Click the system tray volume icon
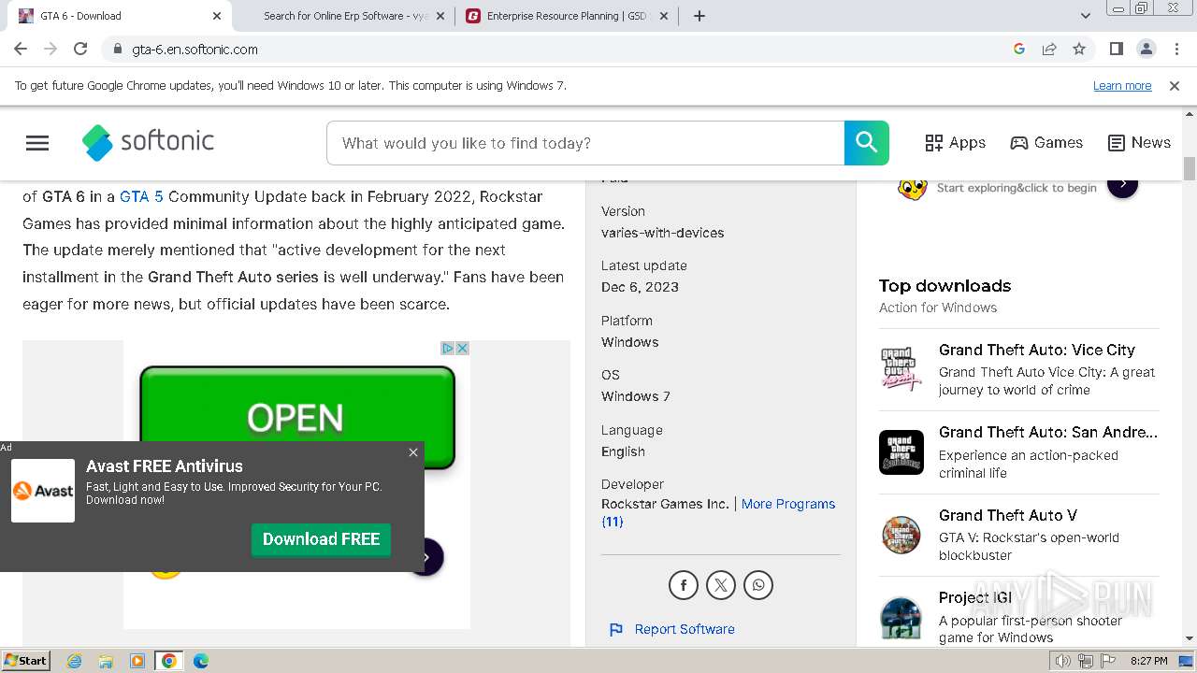The height and width of the screenshot is (673, 1197). point(1062,661)
